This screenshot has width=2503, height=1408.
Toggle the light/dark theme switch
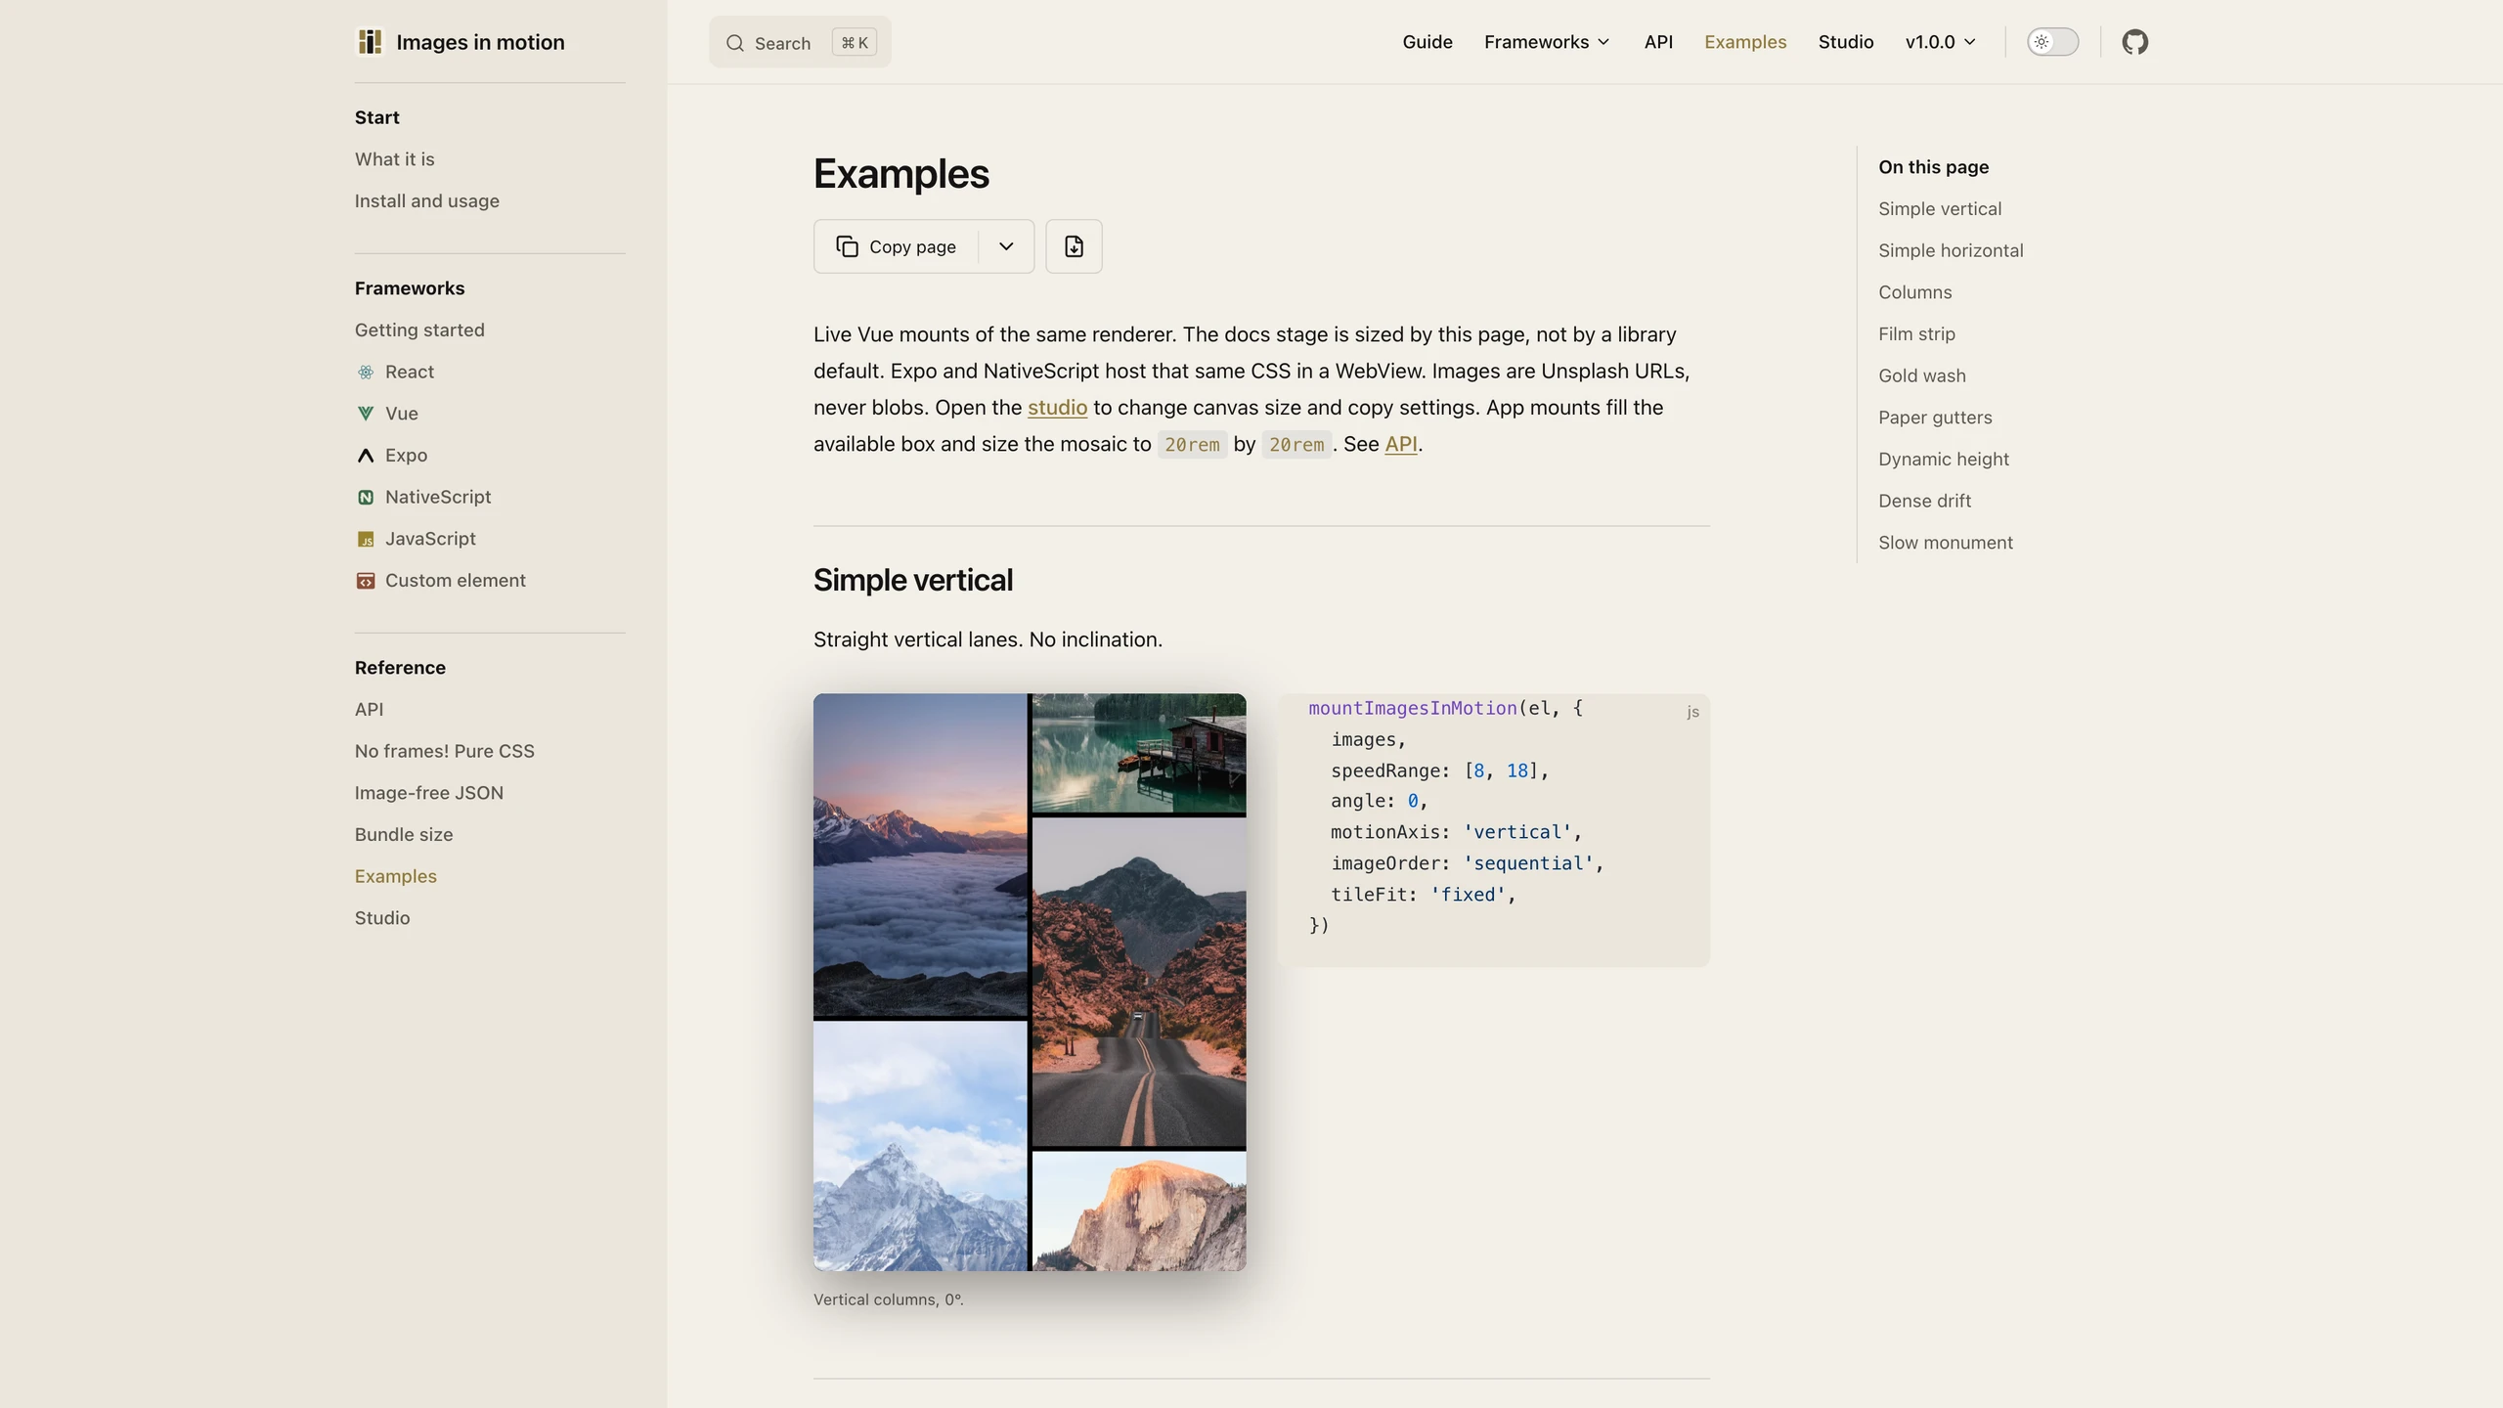coord(2052,42)
